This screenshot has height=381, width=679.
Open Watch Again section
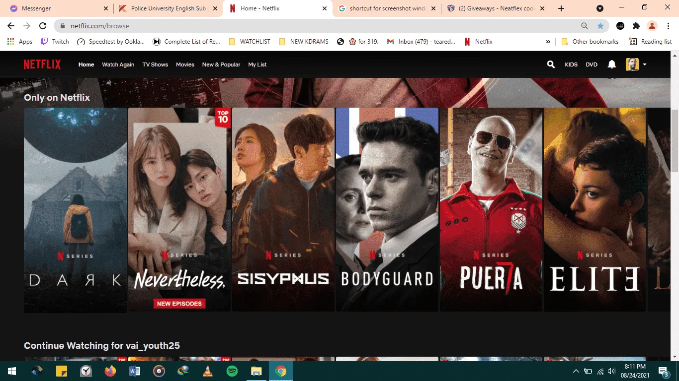[x=118, y=64]
